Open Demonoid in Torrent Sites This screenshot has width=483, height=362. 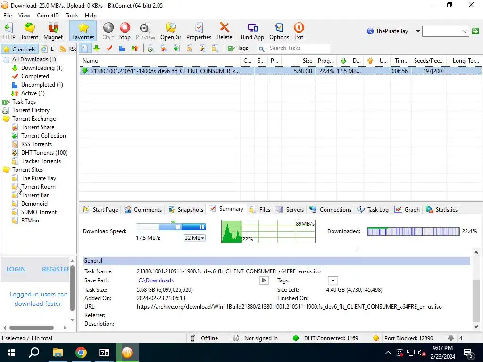[x=34, y=204]
